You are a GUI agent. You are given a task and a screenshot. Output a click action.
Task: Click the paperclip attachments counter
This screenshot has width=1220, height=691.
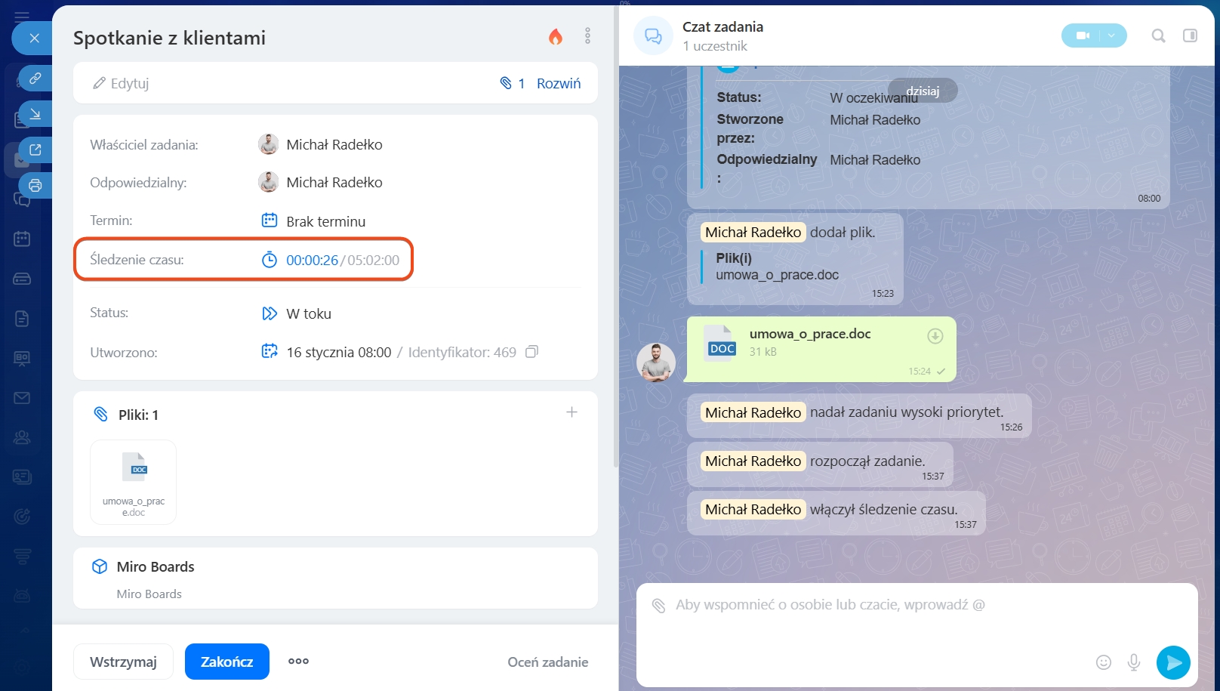pos(513,83)
